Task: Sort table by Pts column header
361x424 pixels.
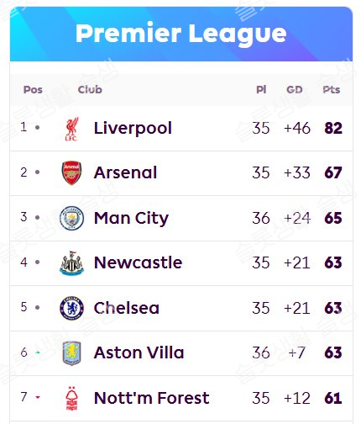Action: point(332,90)
